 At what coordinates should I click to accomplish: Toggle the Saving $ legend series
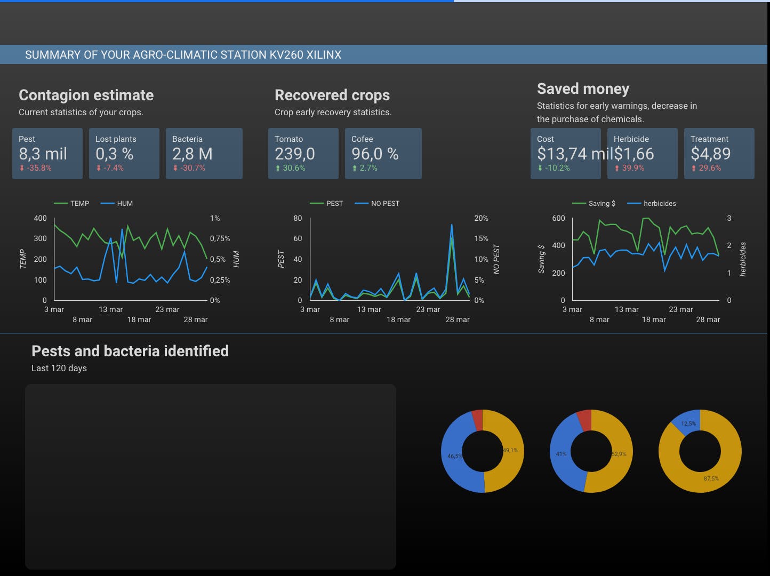[594, 203]
